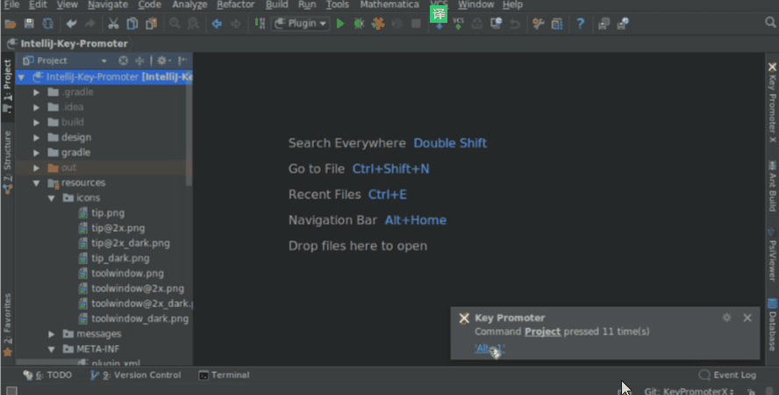Screen dimensions: 779x395
Task: Open Project panel gear settings
Action: 163,61
